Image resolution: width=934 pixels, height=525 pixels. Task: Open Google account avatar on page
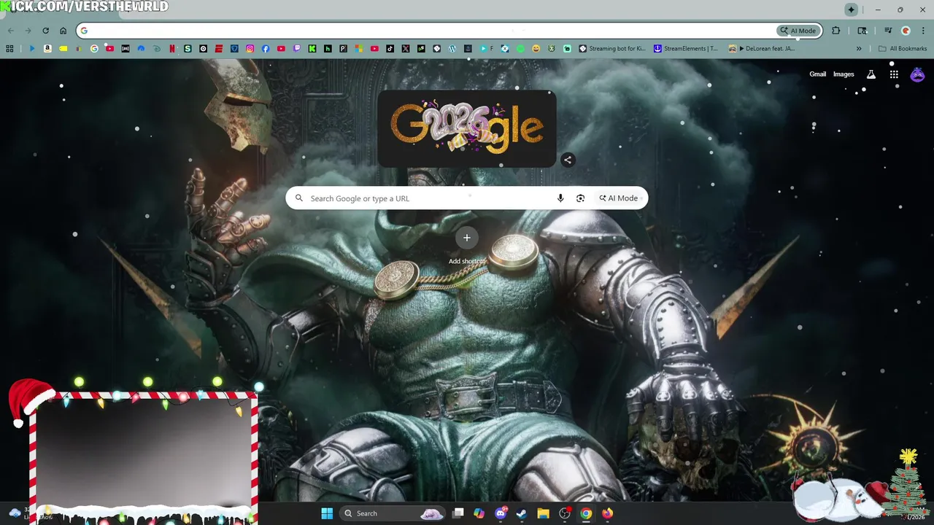point(917,74)
